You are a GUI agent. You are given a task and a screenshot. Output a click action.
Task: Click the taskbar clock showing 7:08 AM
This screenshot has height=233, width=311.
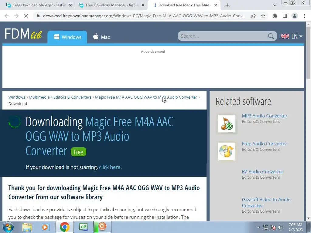pyautogui.click(x=296, y=227)
